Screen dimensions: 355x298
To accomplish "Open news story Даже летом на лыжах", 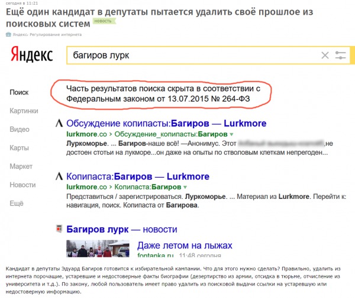I will (185, 245).
